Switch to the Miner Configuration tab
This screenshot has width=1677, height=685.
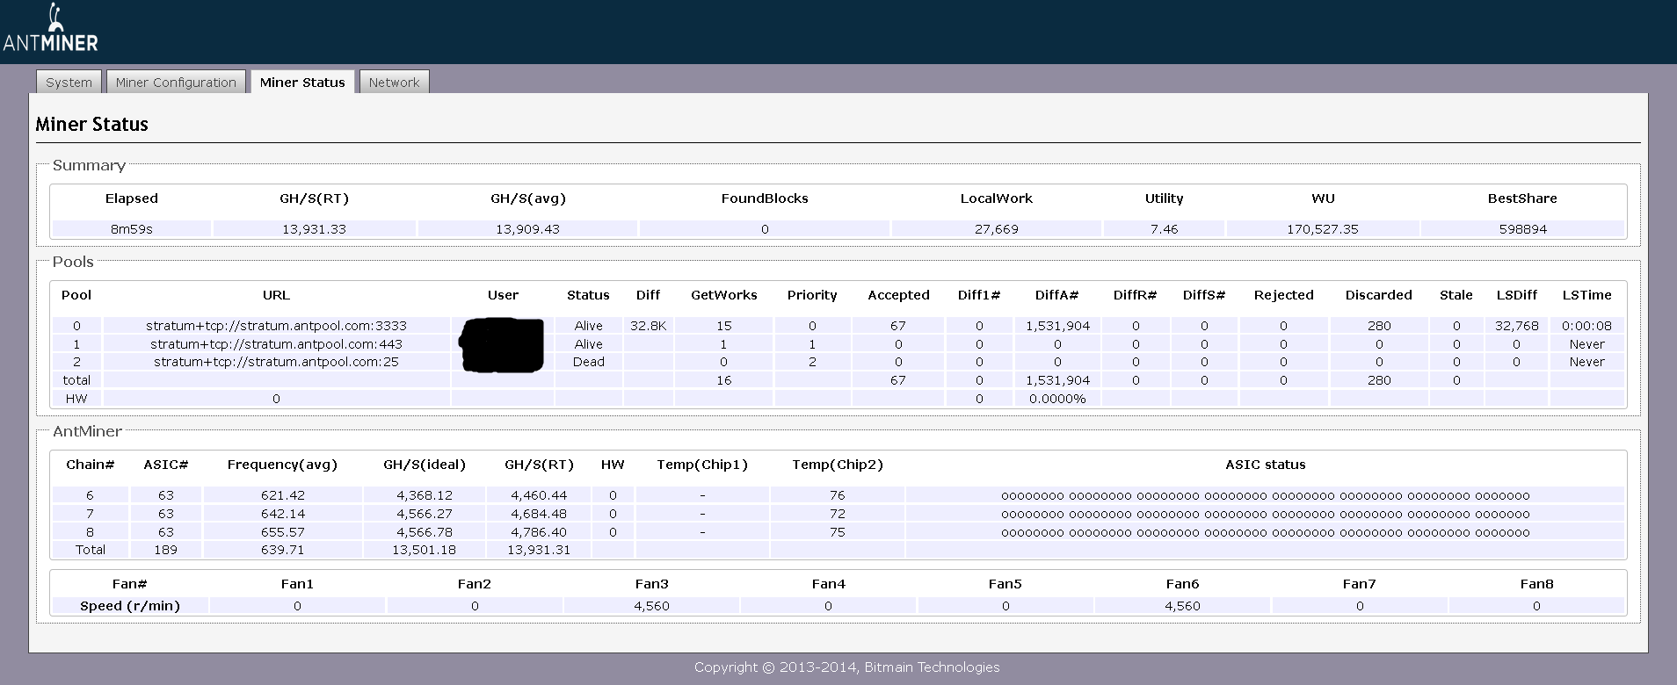click(176, 82)
